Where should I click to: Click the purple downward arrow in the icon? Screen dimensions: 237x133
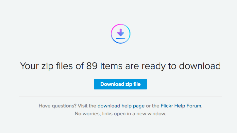121,32
